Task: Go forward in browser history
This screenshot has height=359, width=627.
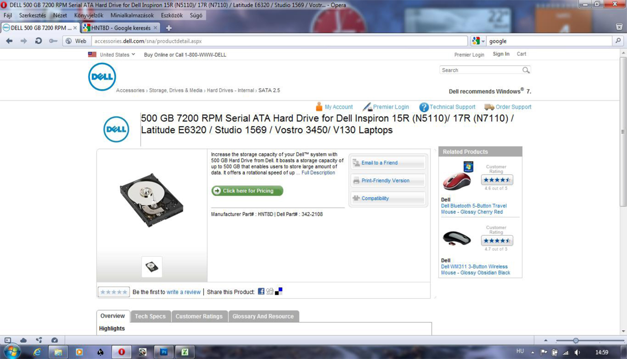Action: tap(24, 41)
